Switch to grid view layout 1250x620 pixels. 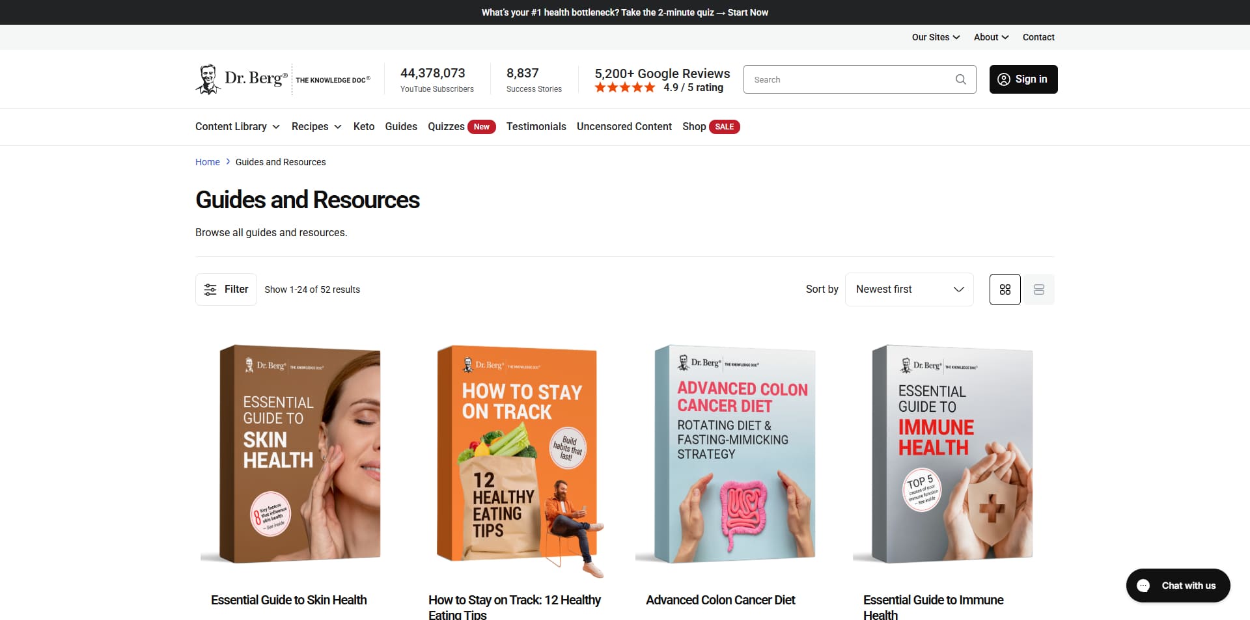1005,290
